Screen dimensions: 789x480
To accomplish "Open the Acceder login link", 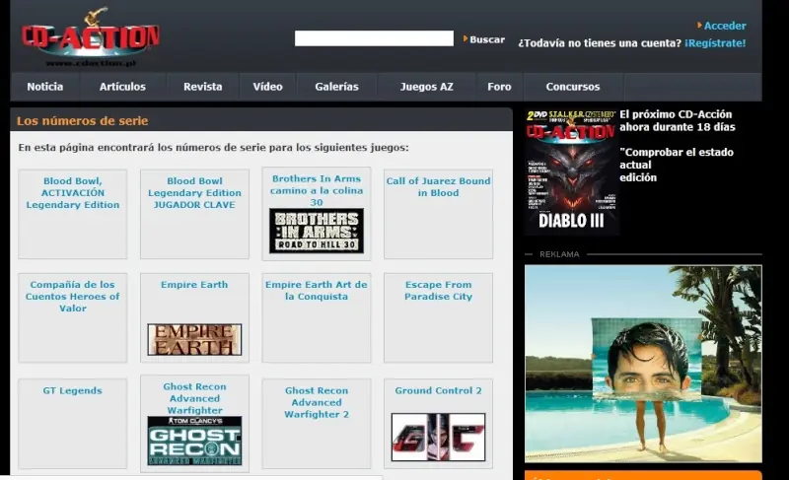I will coord(725,26).
